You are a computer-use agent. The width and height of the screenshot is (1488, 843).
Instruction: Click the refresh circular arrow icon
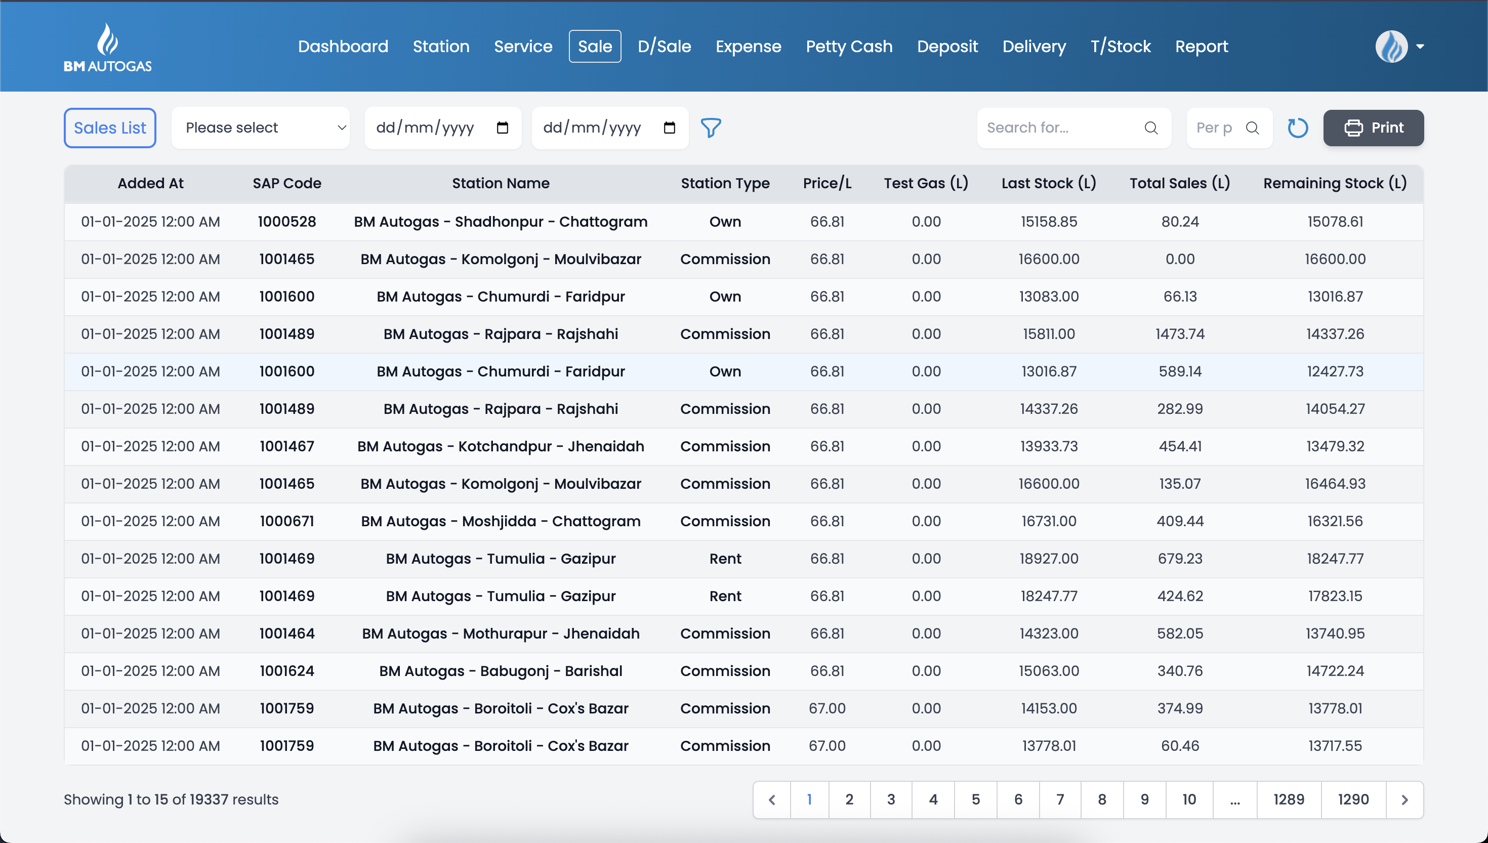1298,128
